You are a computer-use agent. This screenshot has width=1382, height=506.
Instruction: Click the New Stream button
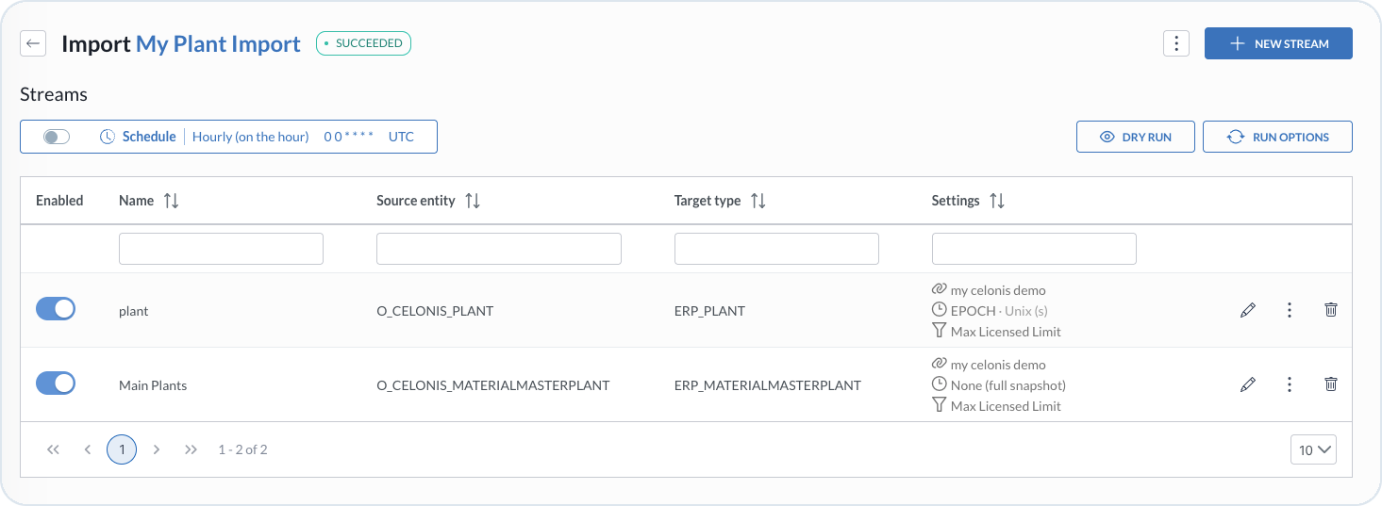tap(1278, 43)
